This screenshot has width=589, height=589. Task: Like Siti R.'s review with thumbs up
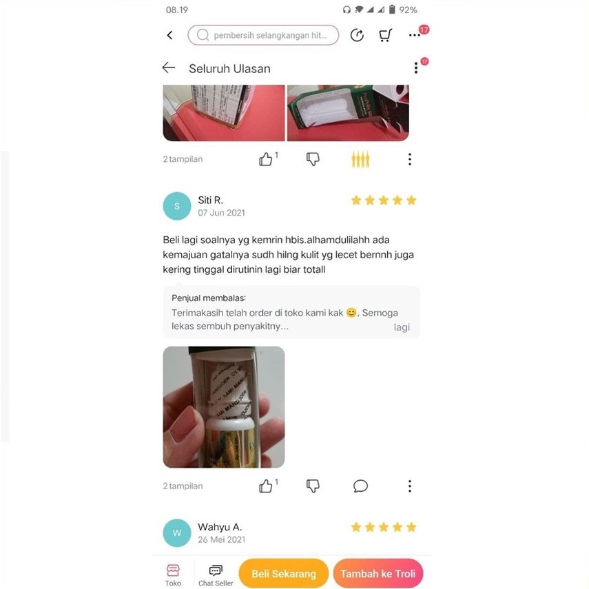coord(266,486)
